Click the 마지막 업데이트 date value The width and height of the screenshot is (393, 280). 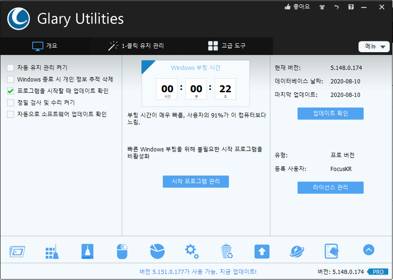[345, 95]
